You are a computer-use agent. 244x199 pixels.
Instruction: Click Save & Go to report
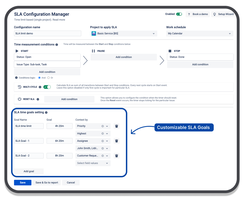[x=47, y=183]
